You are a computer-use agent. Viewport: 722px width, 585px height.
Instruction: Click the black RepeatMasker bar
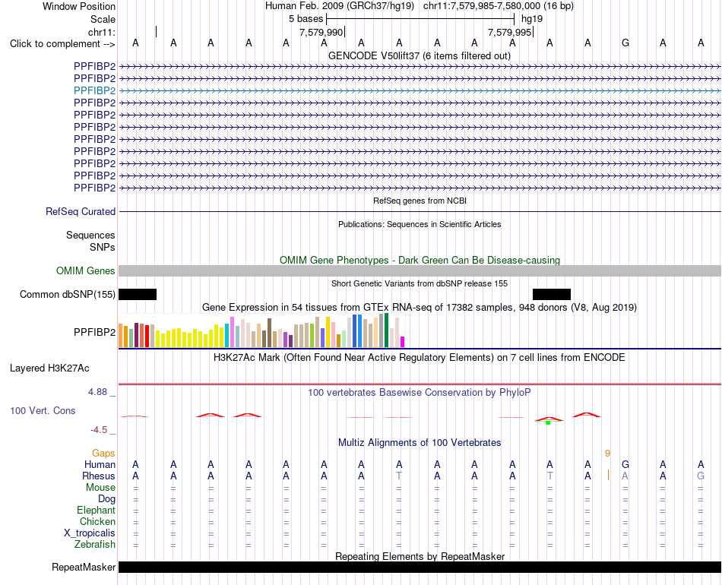[x=420, y=567]
